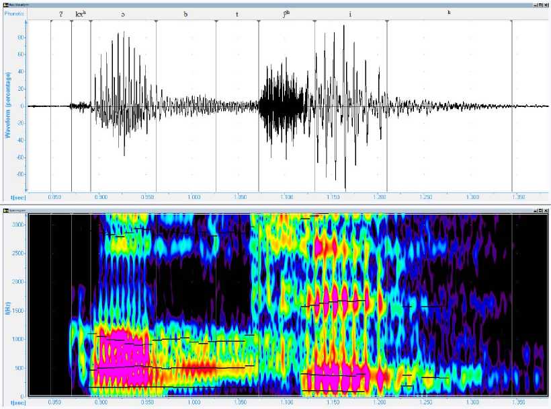Minimize the Raw Waveform window
The width and height of the screenshot is (551, 409).
pyautogui.click(x=534, y=4)
